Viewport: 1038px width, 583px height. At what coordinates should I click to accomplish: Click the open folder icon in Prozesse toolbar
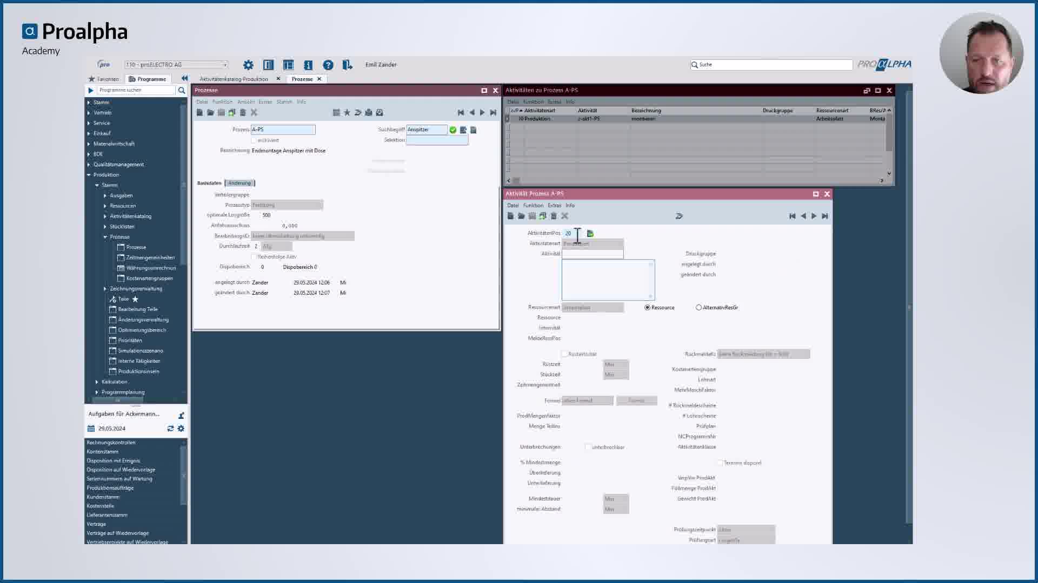point(210,112)
